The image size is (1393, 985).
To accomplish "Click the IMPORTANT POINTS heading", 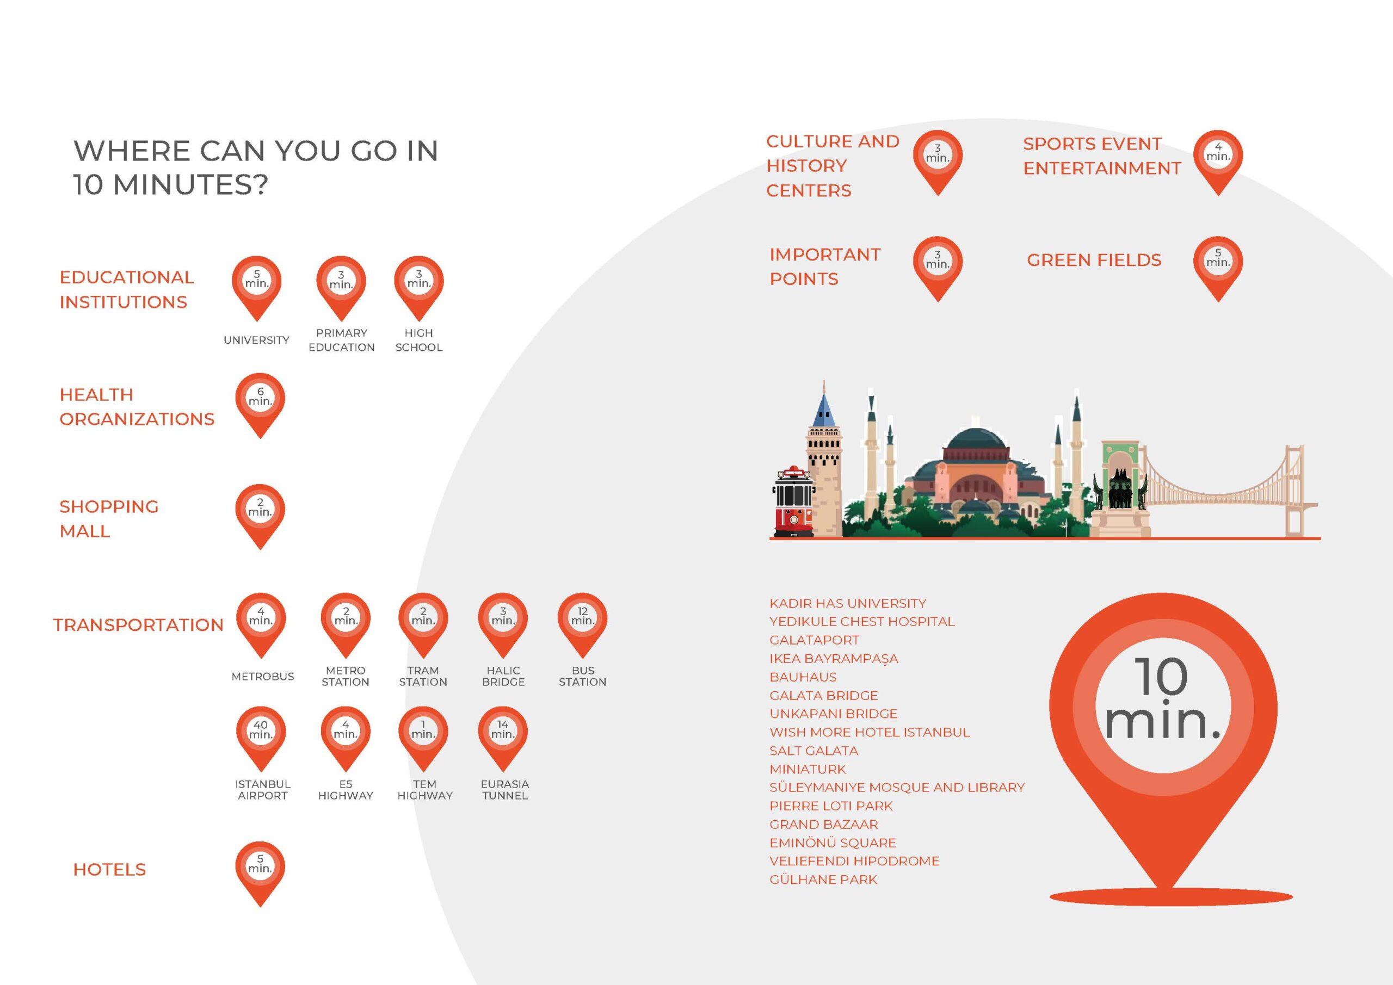I will point(825,267).
